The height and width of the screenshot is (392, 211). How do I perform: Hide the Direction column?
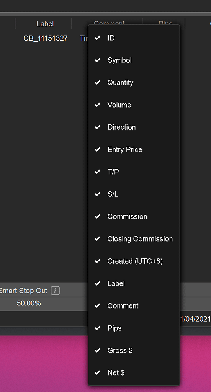click(x=134, y=127)
